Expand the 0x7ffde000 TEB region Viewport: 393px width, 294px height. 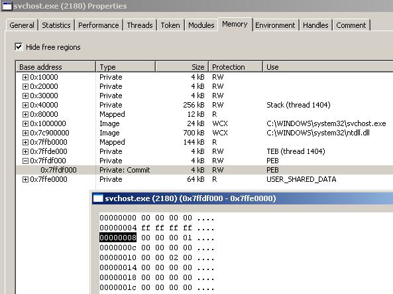click(x=25, y=151)
